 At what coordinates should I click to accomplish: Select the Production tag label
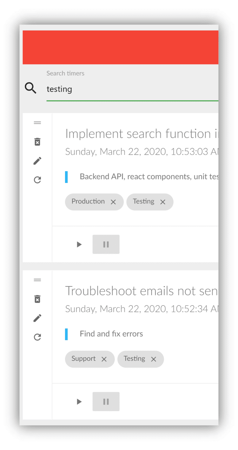click(x=88, y=201)
